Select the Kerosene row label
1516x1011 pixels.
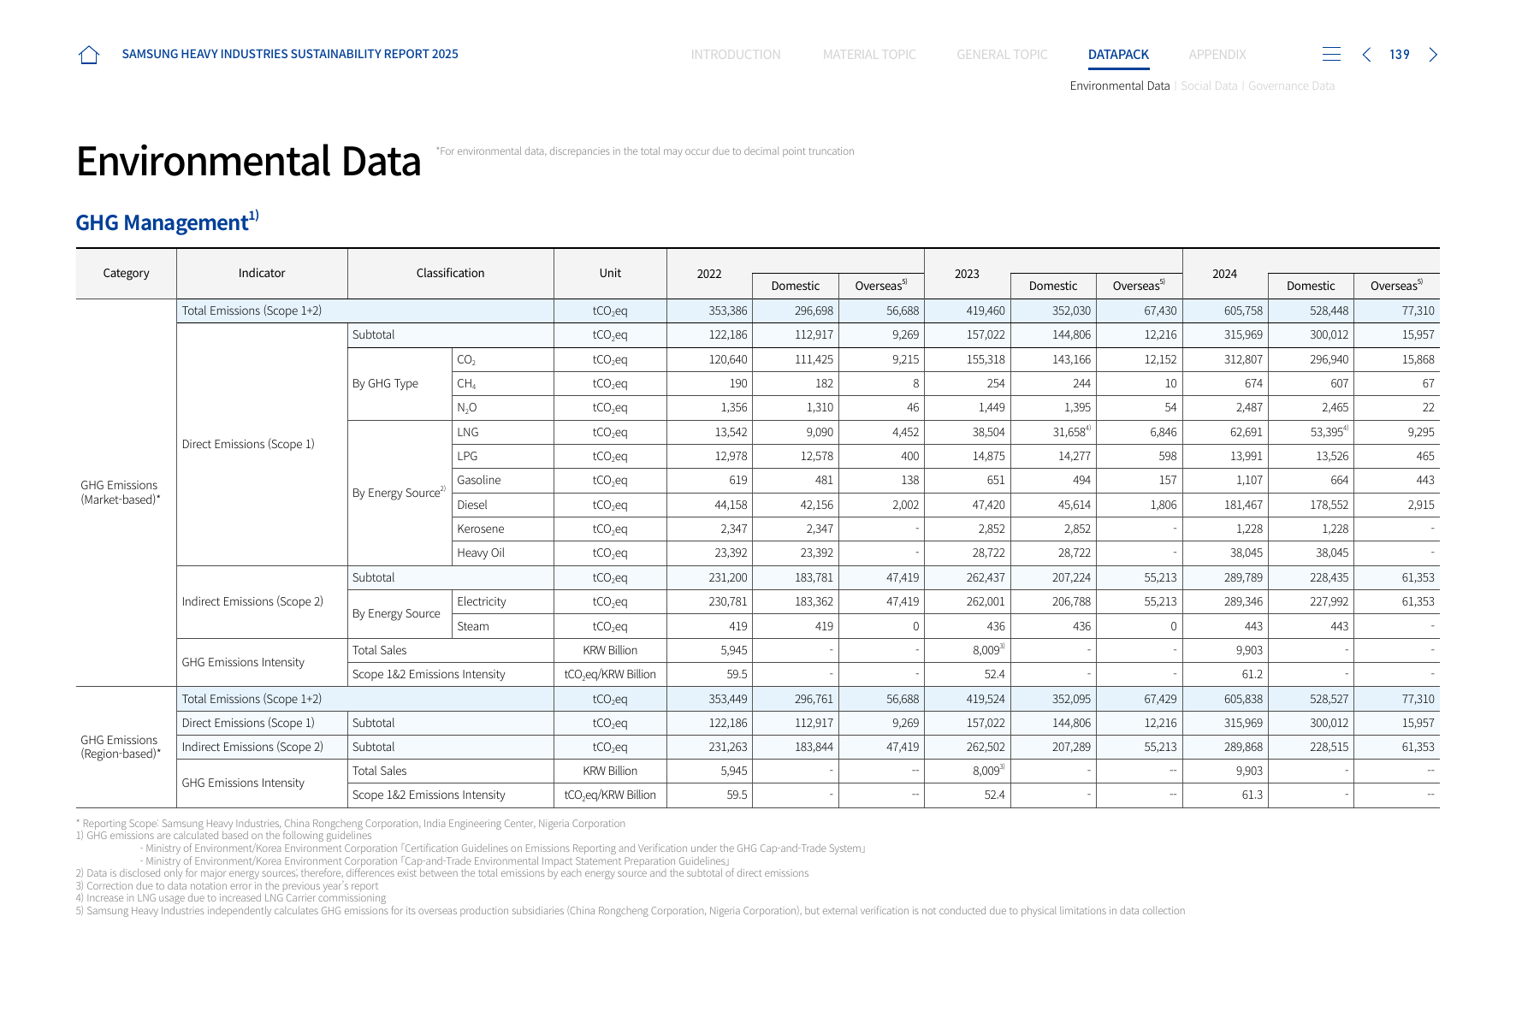pyautogui.click(x=480, y=529)
